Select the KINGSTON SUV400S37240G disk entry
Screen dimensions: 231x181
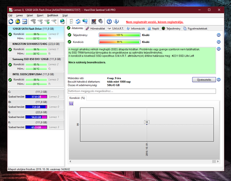pyautogui.click(x=36, y=49)
